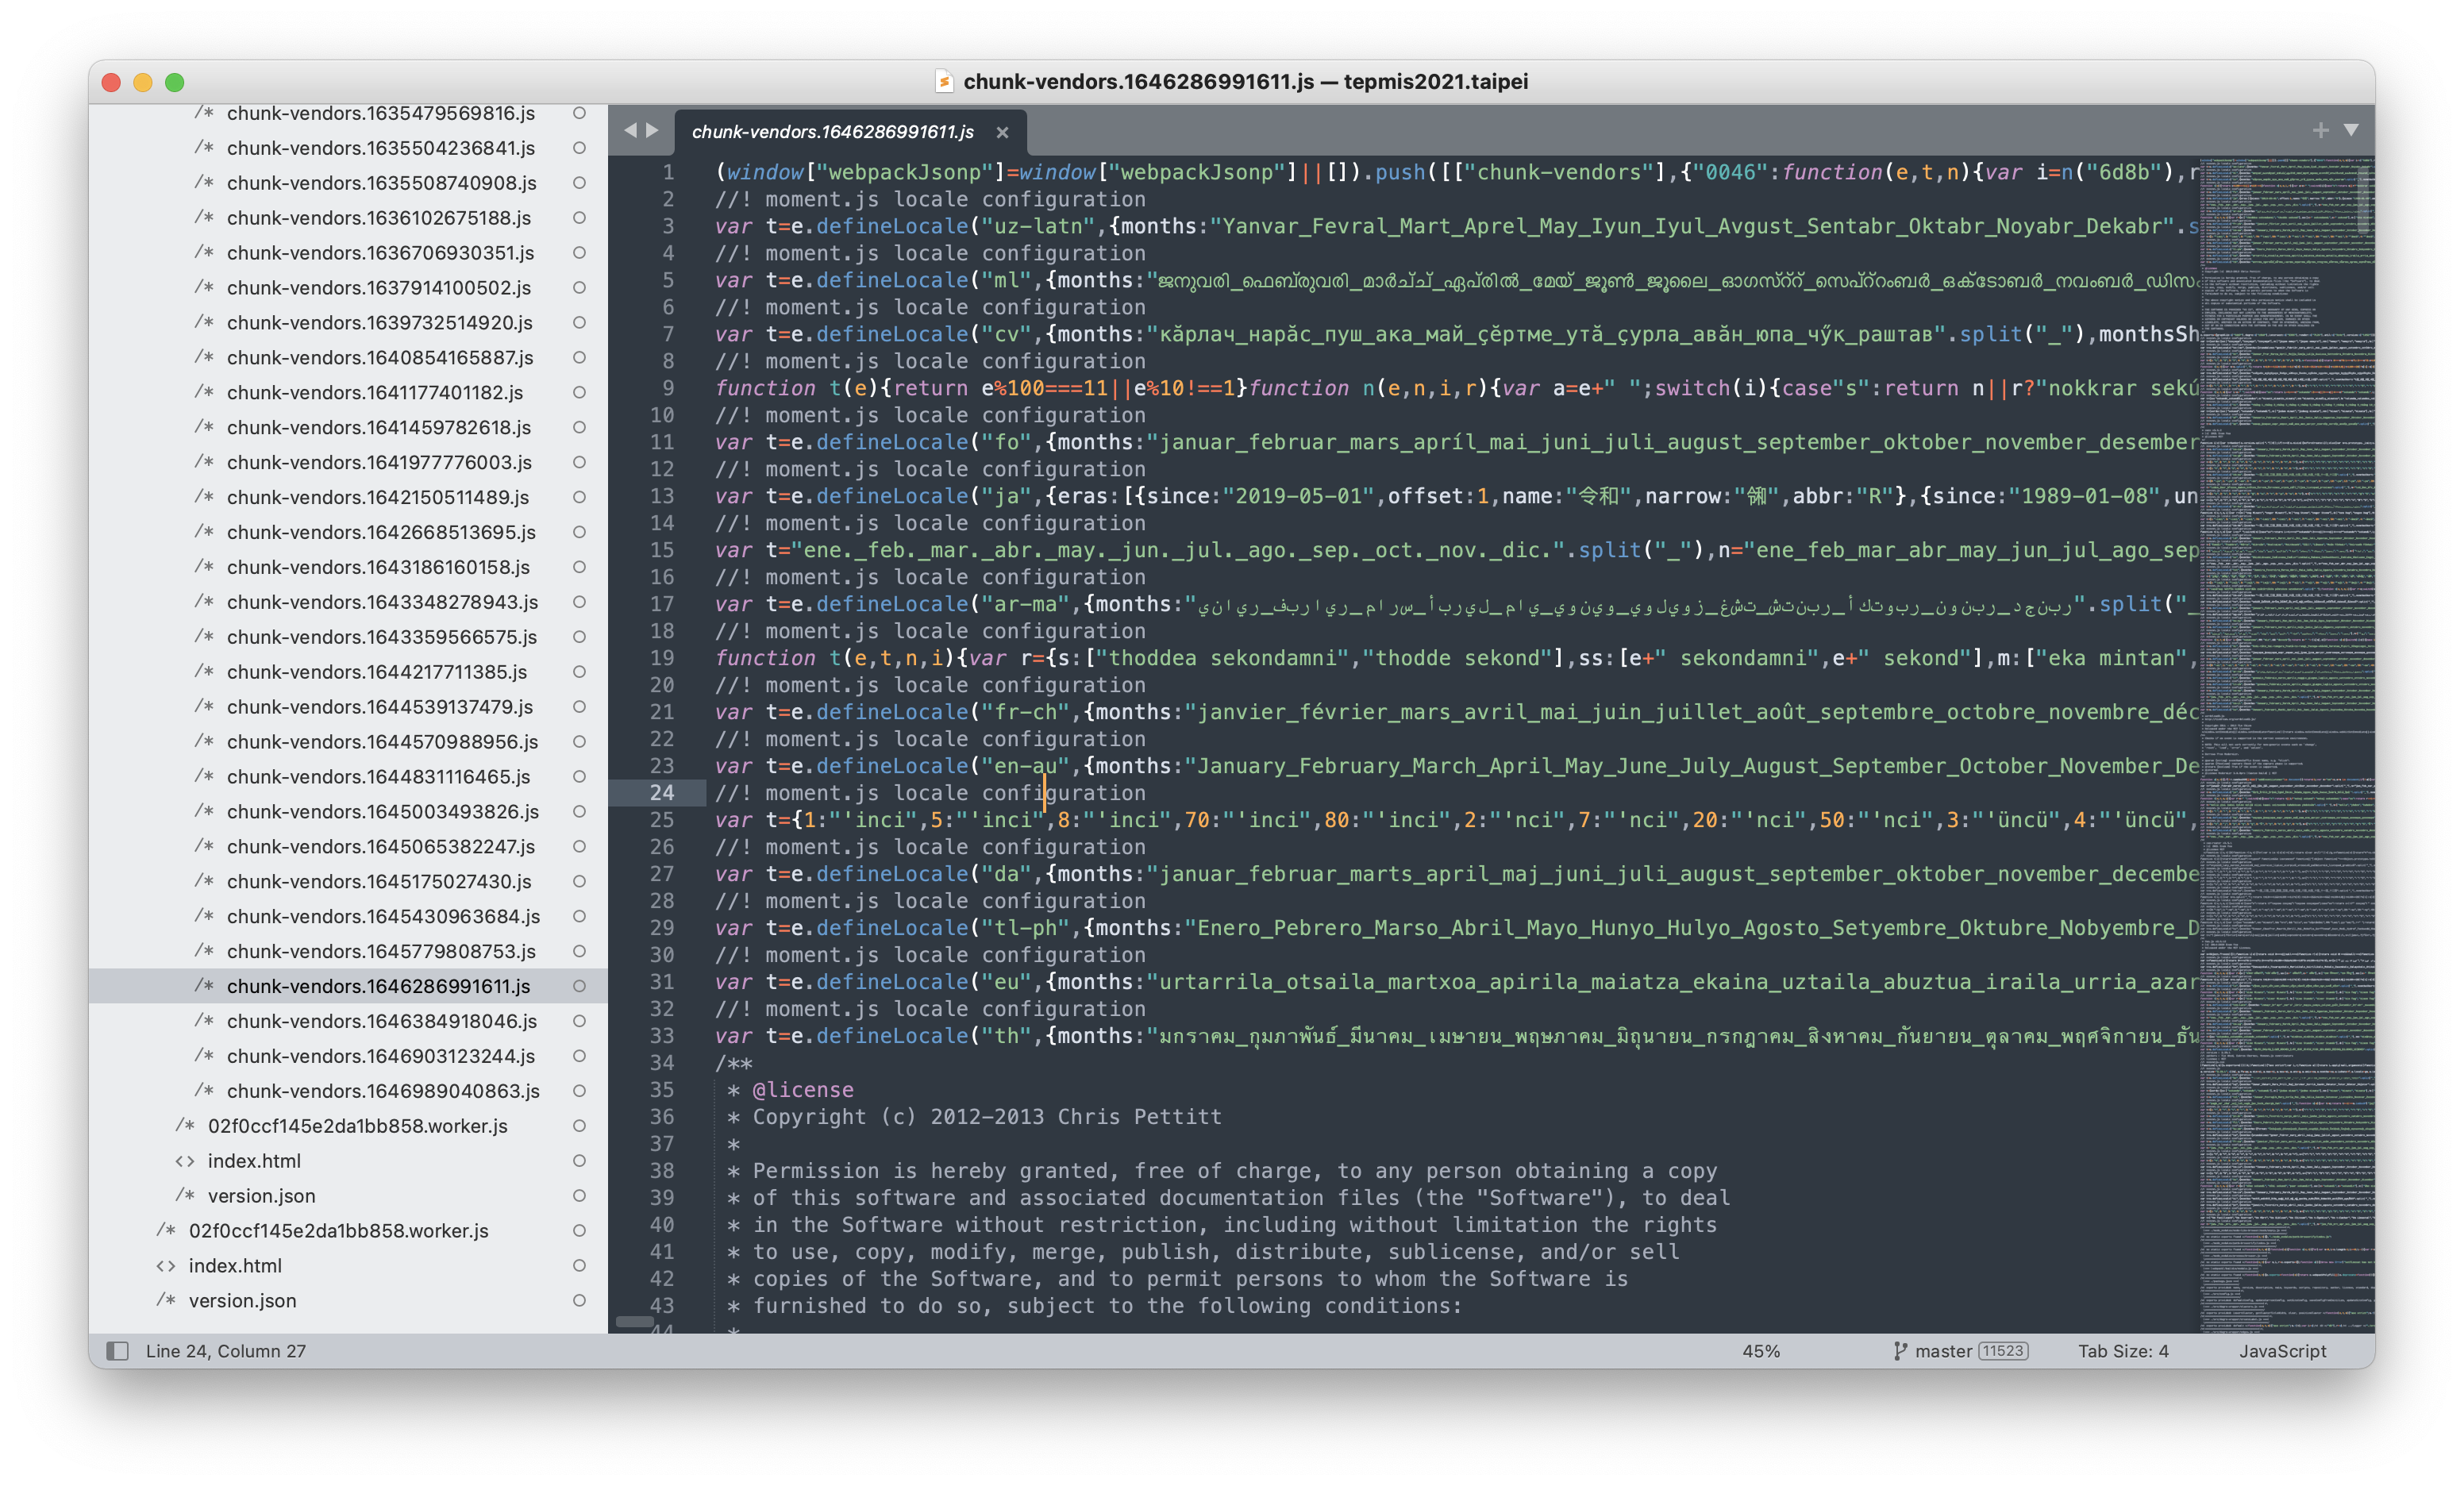Close the chunk-vendors.1646286991611.js tab

(x=1002, y=132)
